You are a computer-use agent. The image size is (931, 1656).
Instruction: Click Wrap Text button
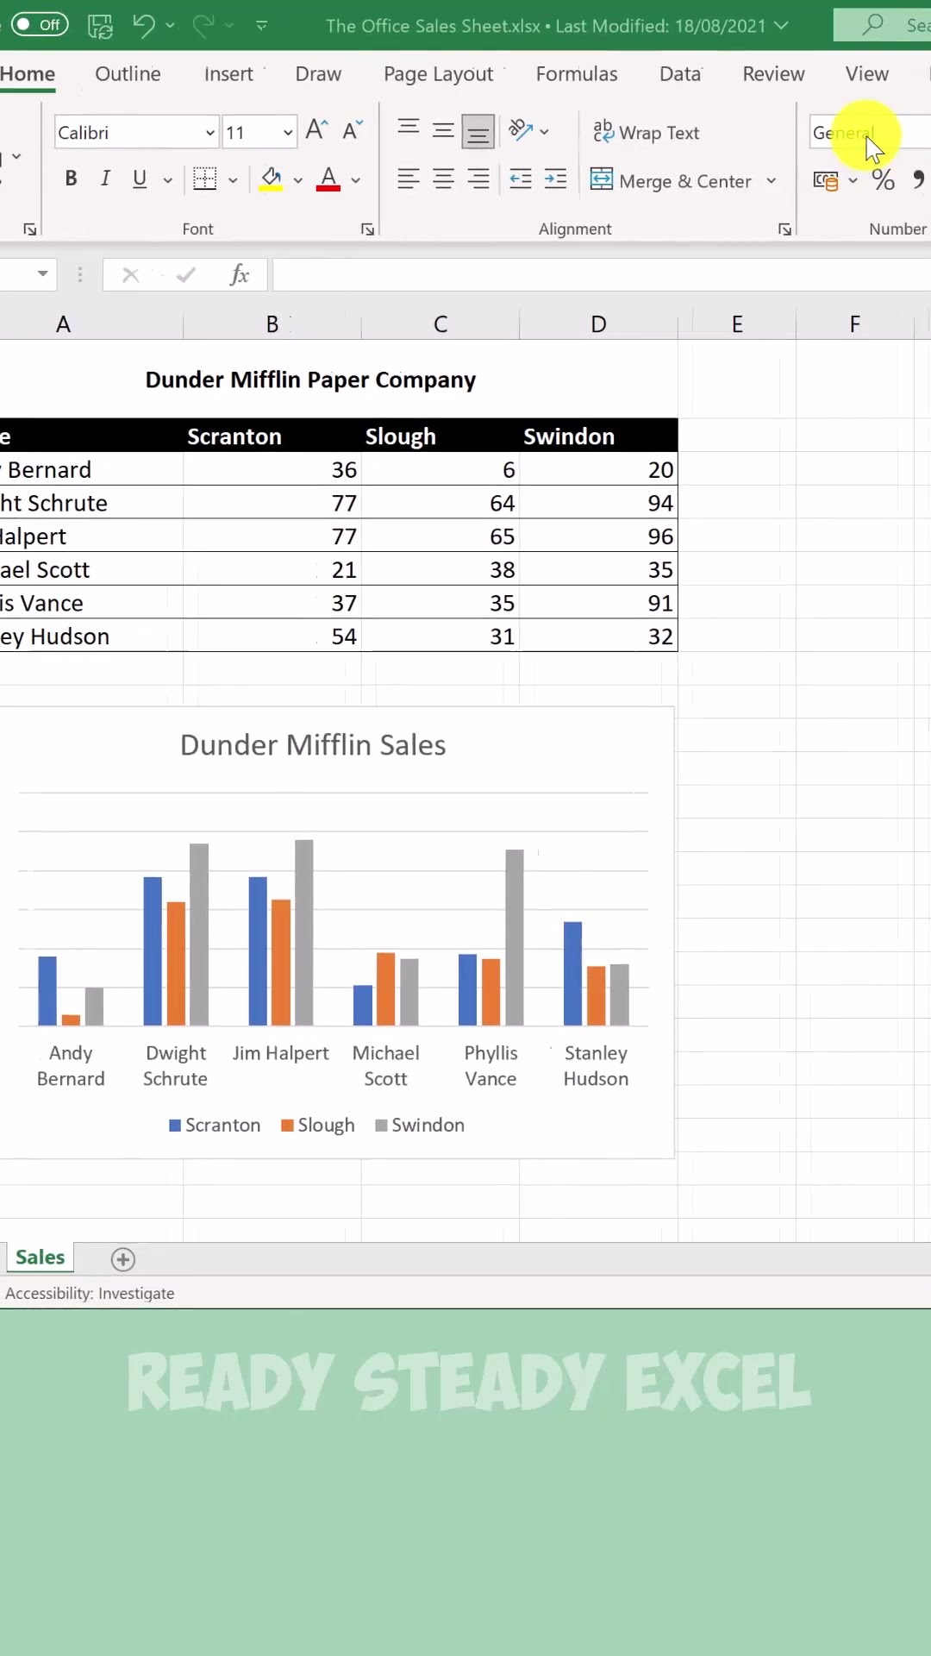[646, 132]
